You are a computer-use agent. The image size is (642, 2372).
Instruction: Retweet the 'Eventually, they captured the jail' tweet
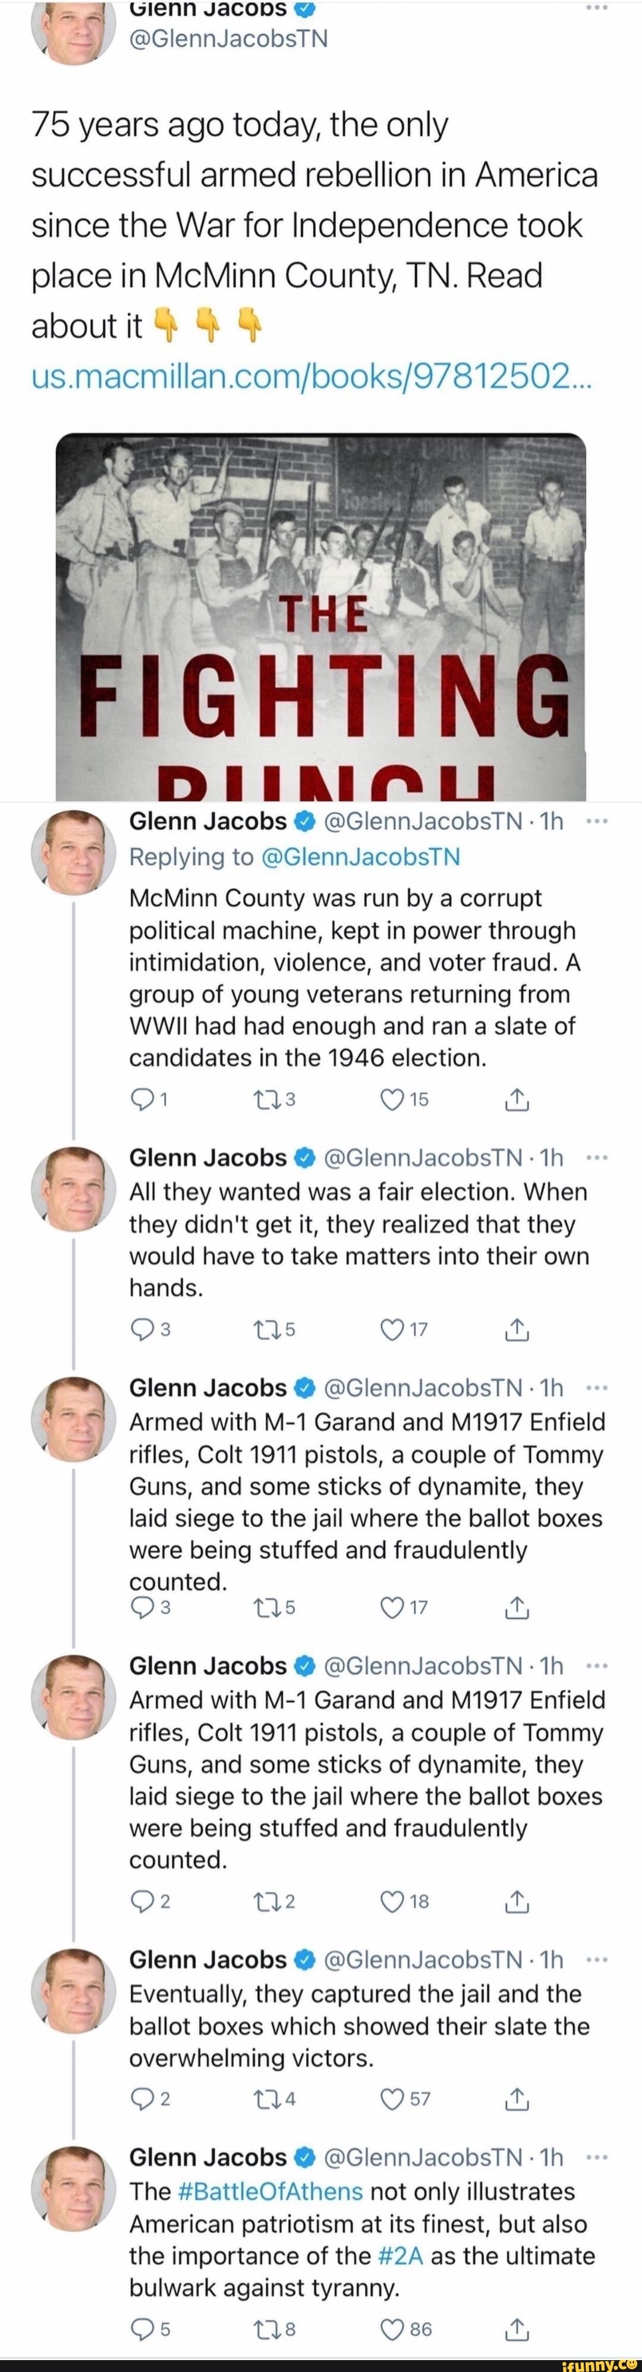click(263, 2100)
